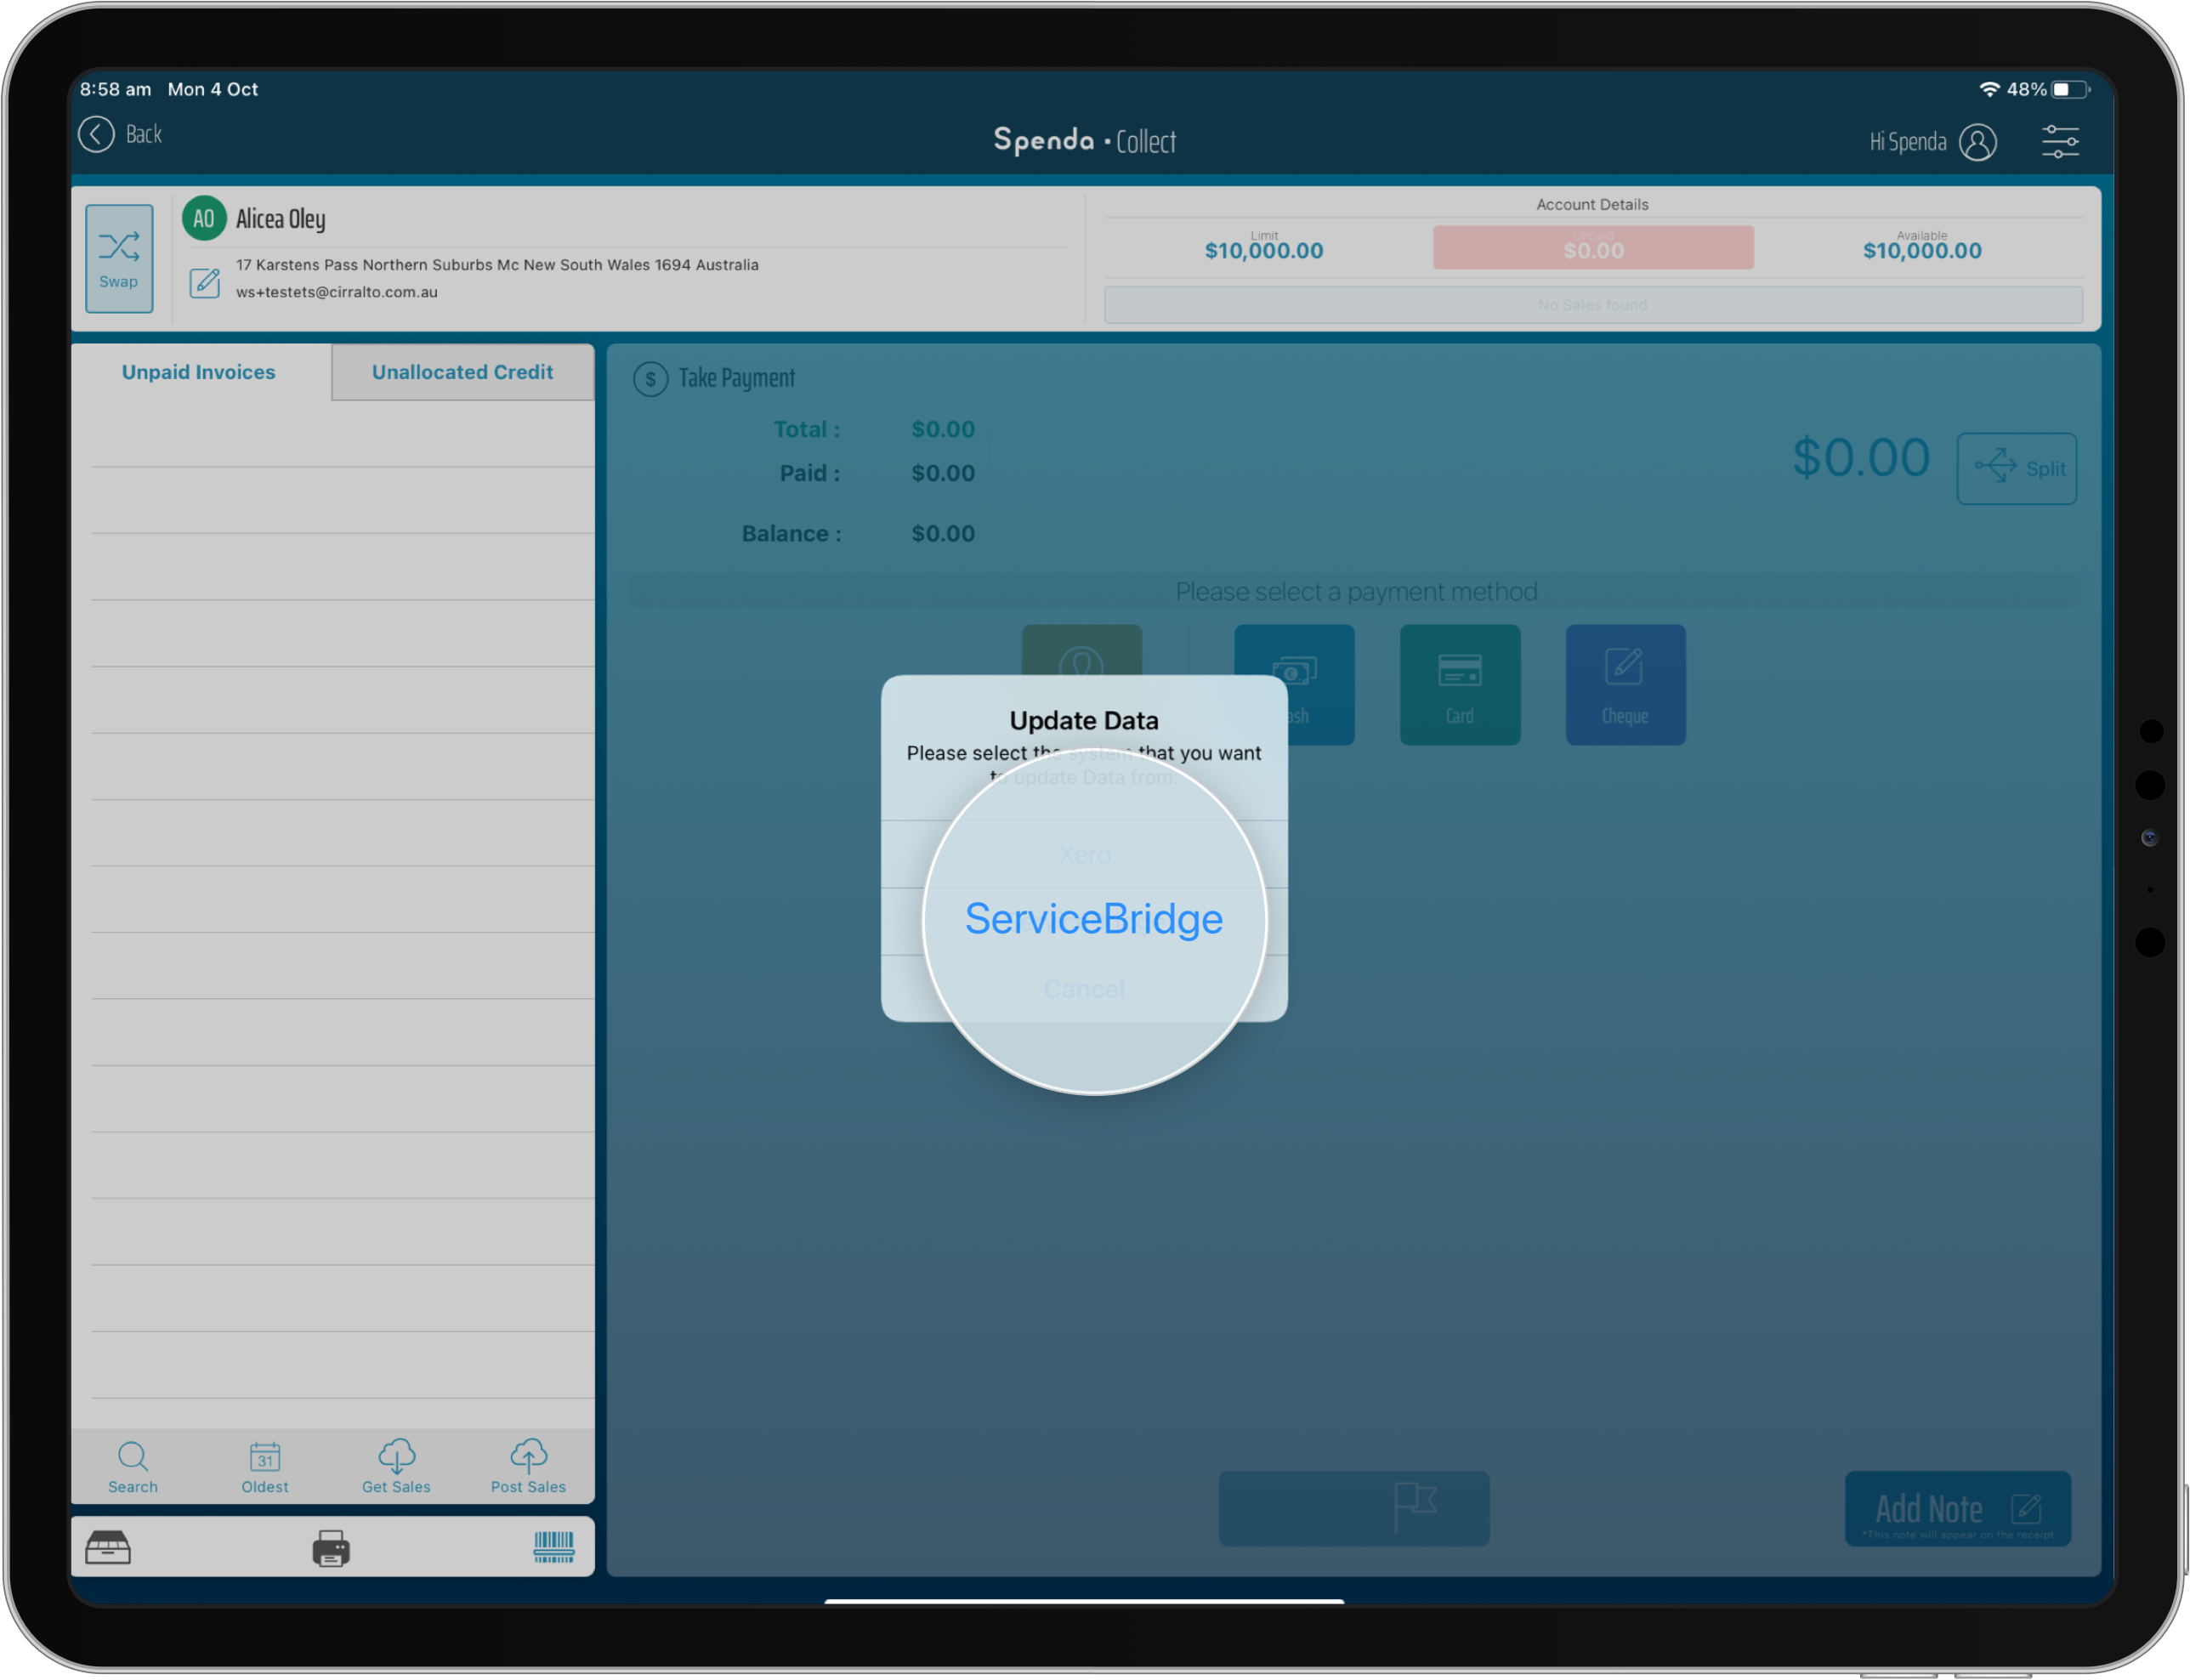Click the Balance $0.00 value

coord(943,533)
